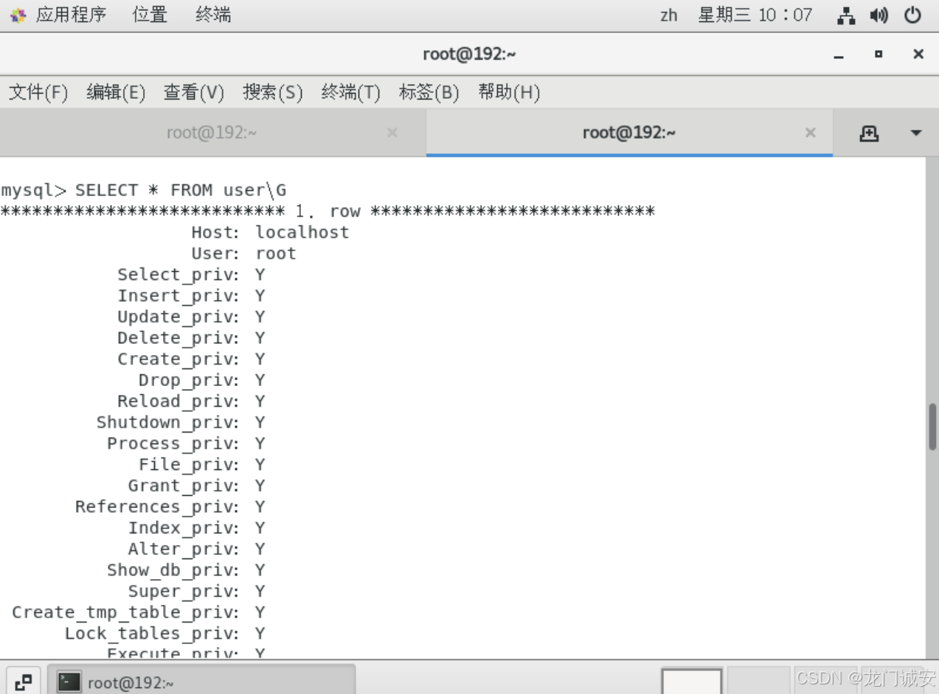Click the Drop_priv row
This screenshot has width=939, height=694.
[202, 380]
